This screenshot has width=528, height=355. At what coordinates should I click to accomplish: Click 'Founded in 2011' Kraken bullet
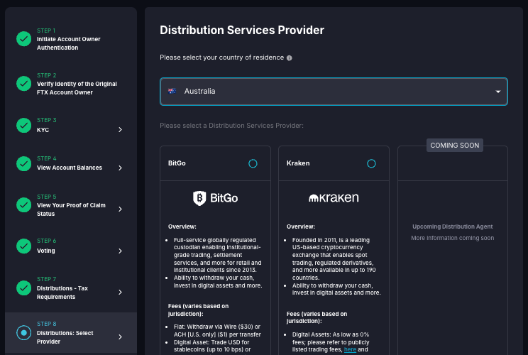pos(334,258)
